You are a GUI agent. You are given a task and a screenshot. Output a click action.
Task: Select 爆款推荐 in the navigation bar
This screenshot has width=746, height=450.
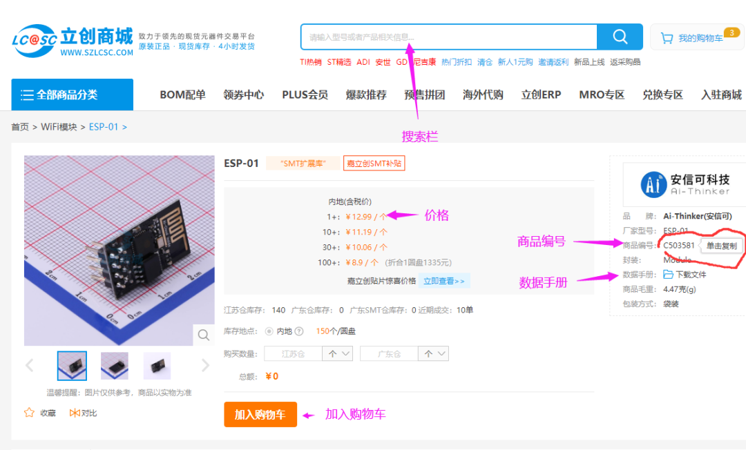(366, 95)
